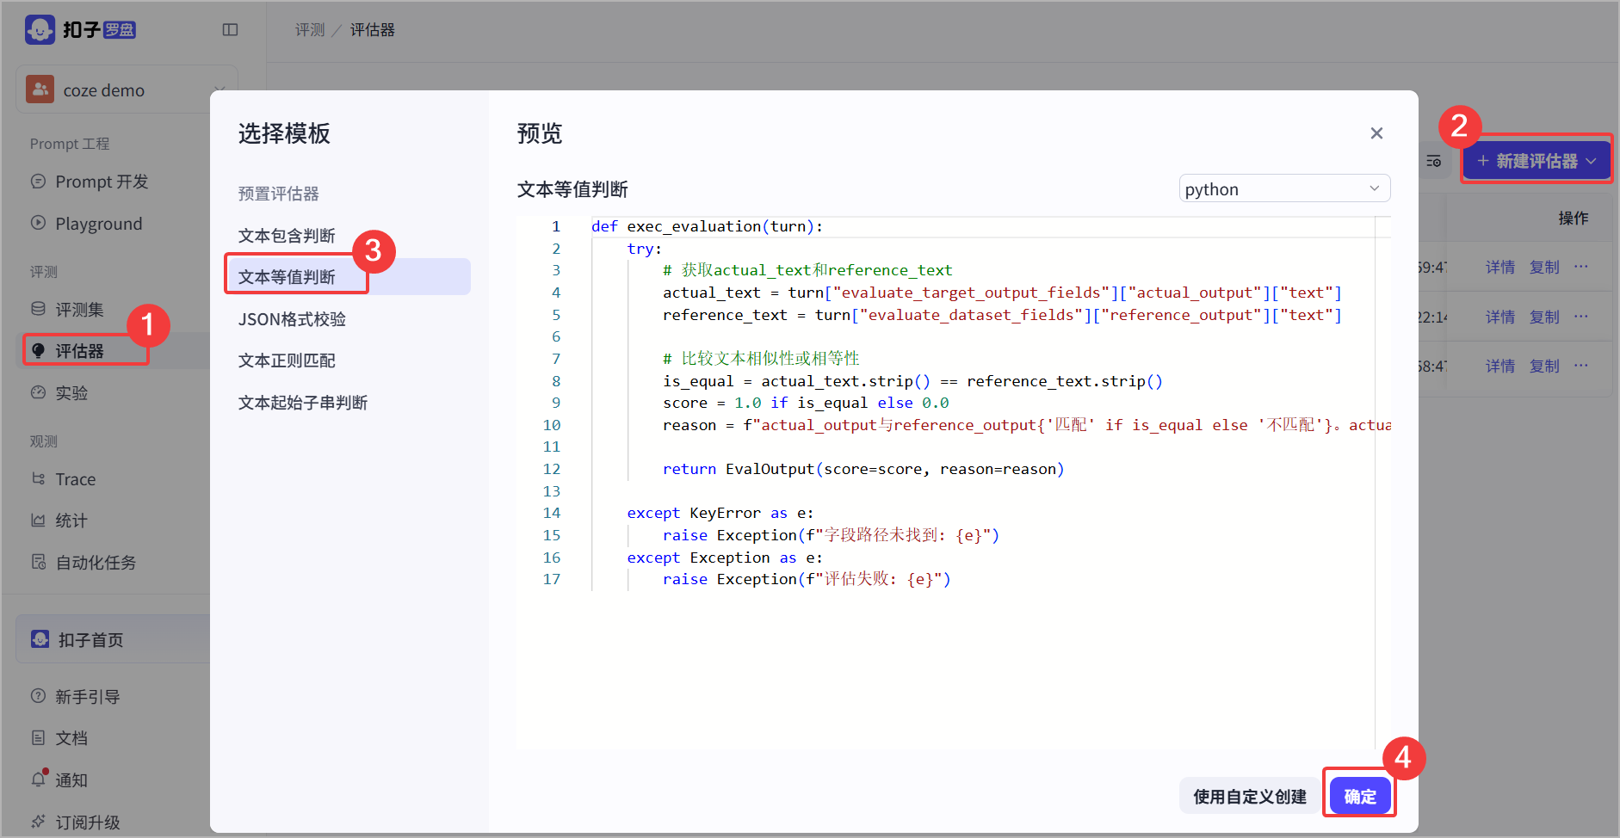Expand the 新建评估器 button dropdown
Viewport: 1620px width, 838px height.
(1591, 161)
